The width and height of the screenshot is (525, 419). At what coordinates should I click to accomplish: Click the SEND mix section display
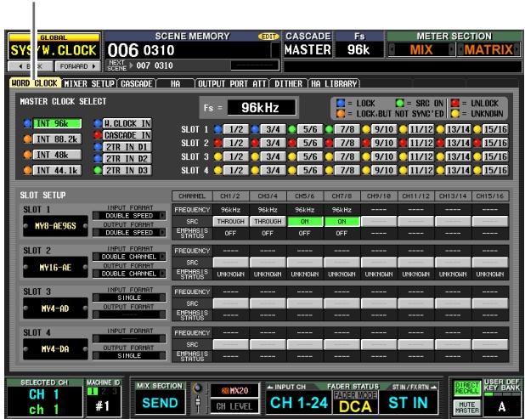[160, 402]
